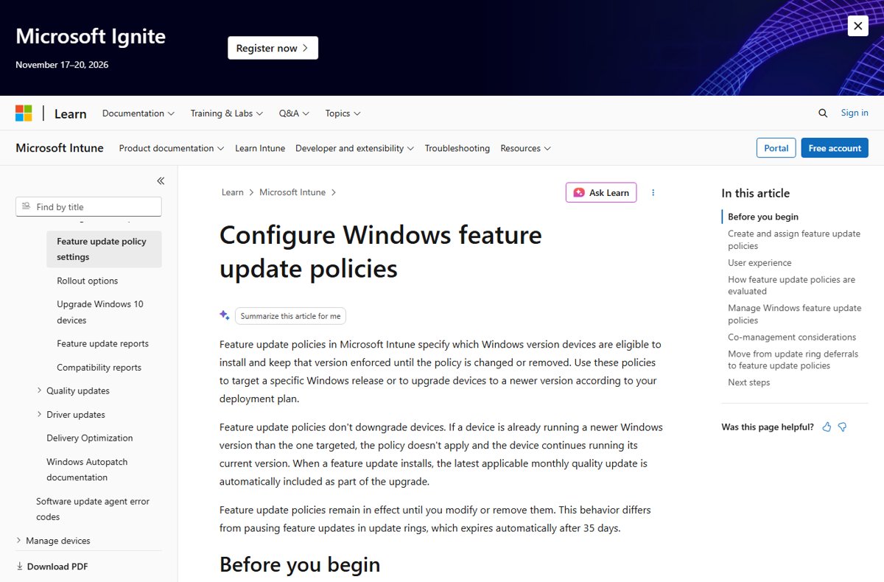The image size is (884, 582).
Task: Click the Sign in link
Action: click(x=855, y=113)
